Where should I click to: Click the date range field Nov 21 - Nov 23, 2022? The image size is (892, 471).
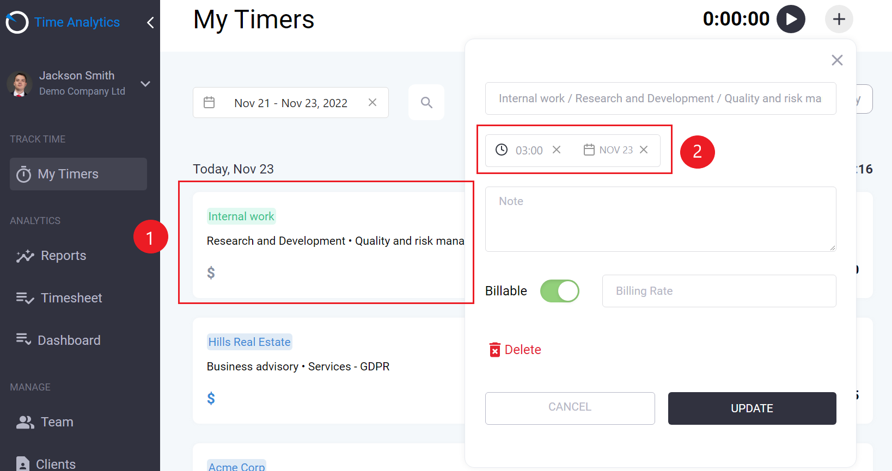point(291,103)
